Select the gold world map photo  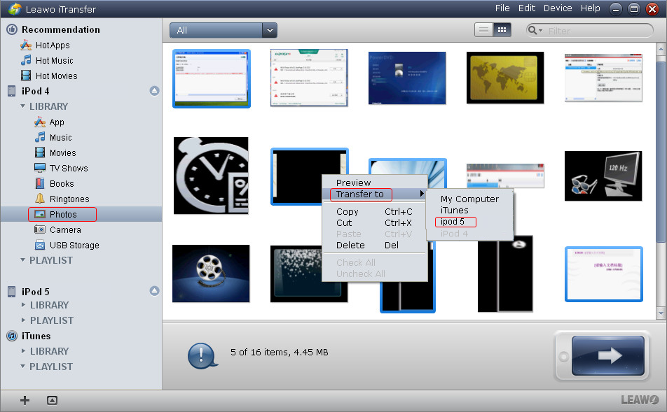505,78
